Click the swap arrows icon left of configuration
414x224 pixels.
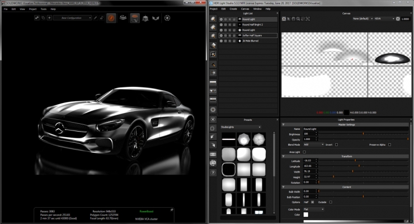37,18
